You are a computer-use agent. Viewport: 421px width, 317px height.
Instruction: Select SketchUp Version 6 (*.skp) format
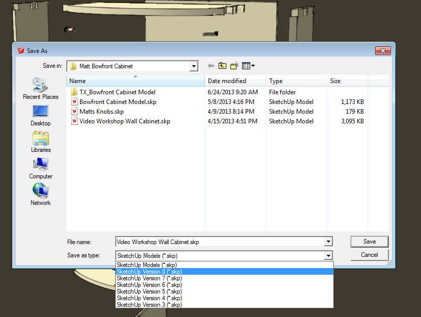tap(224, 285)
